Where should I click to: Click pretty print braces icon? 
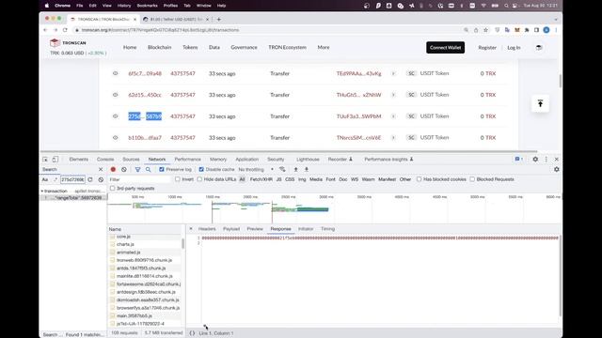192,333
